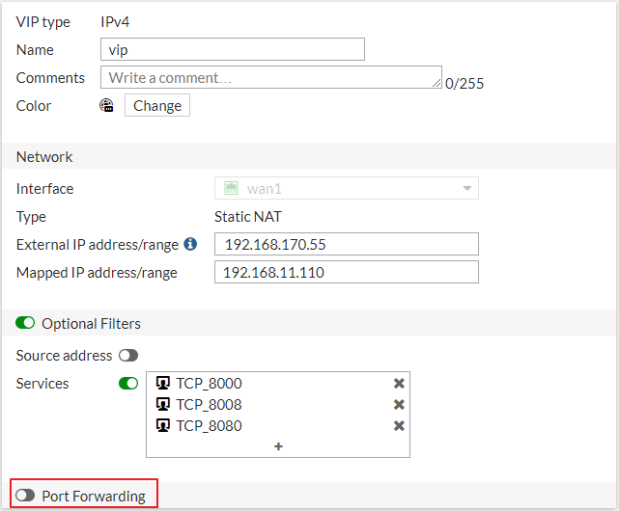
Task: Click the Optional Filters label
Action: [91, 323]
